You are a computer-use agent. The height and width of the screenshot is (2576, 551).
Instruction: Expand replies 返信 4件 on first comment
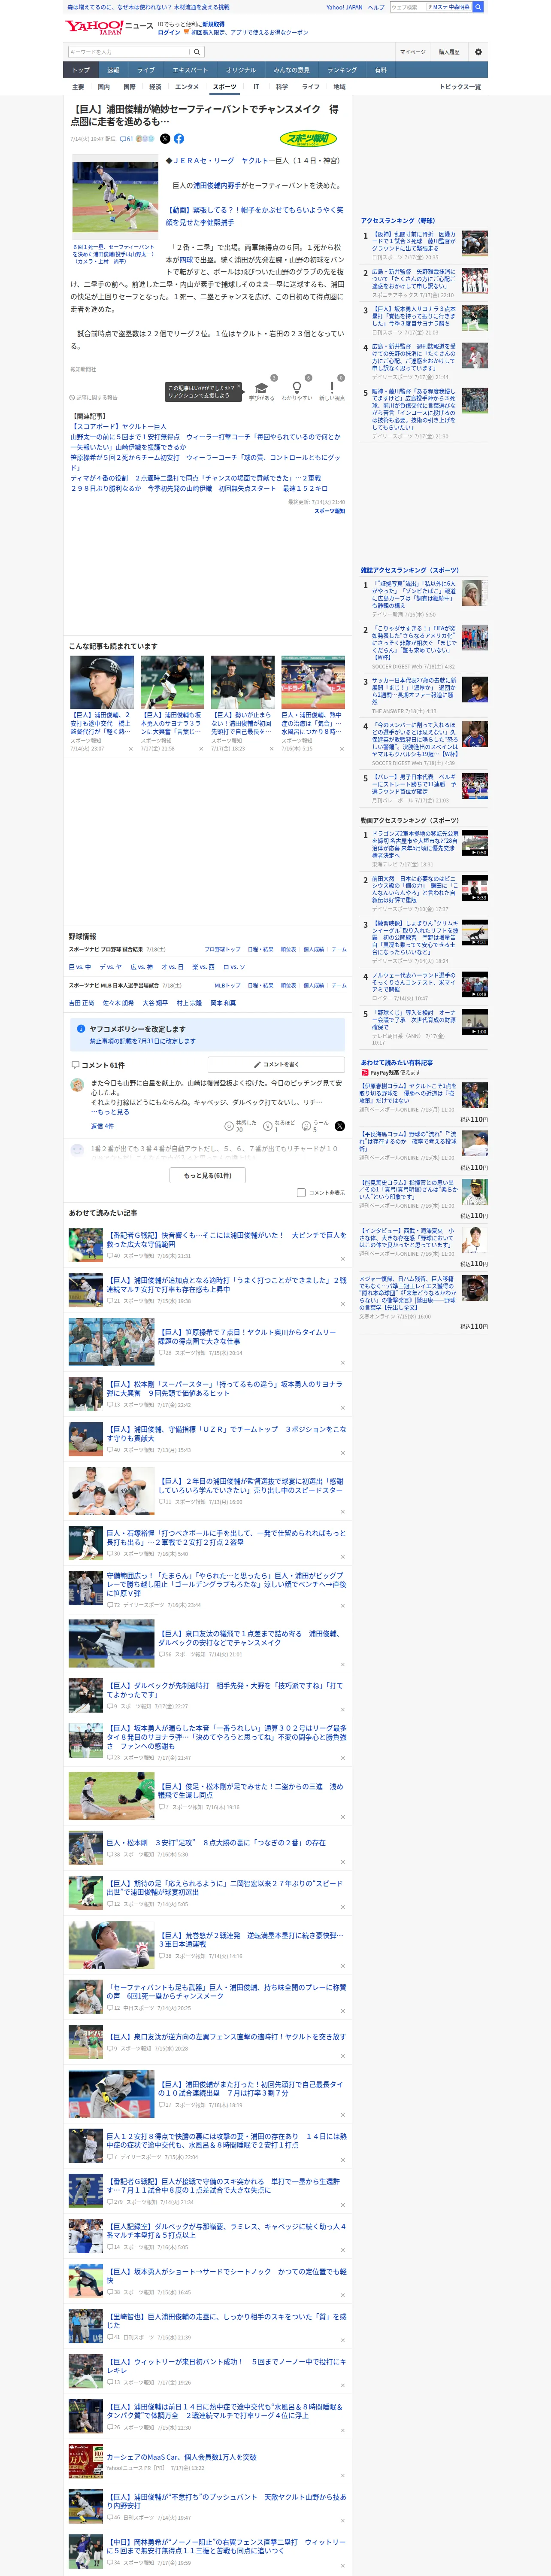click(x=102, y=1126)
